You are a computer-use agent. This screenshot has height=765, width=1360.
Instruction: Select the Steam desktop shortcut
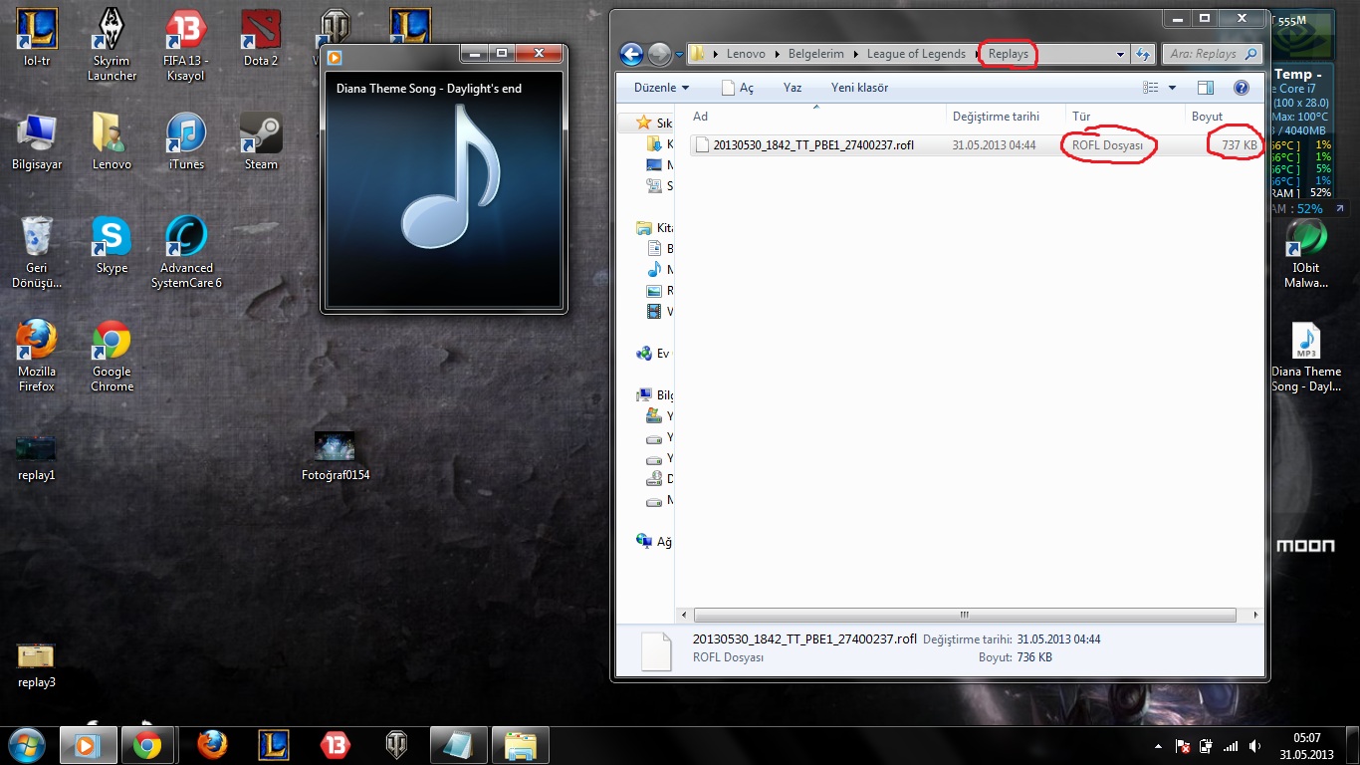(261, 142)
